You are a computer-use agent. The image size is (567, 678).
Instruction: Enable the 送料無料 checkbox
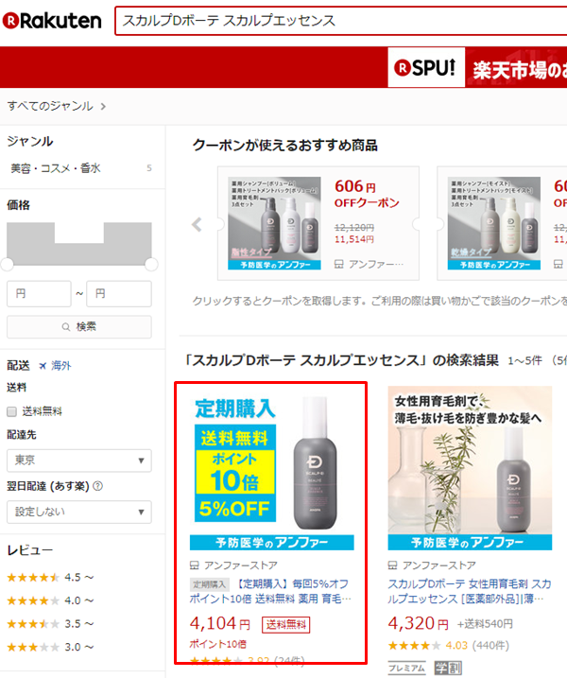pyautogui.click(x=12, y=411)
